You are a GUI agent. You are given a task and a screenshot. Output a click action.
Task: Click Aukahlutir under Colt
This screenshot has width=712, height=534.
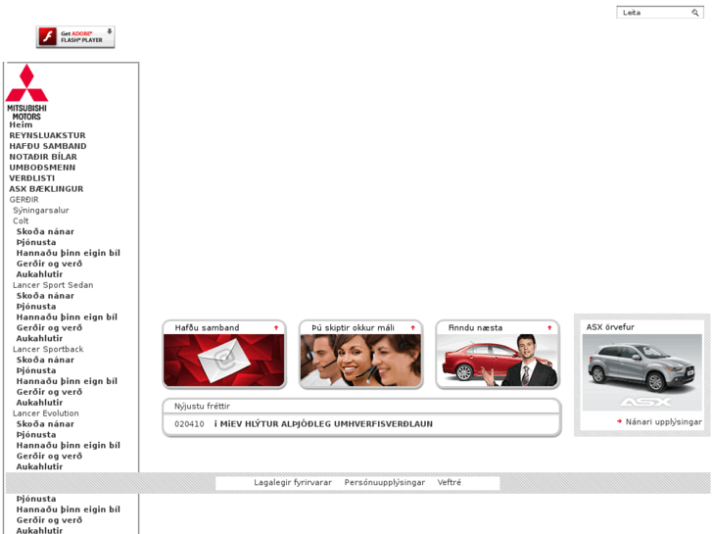tap(39, 274)
